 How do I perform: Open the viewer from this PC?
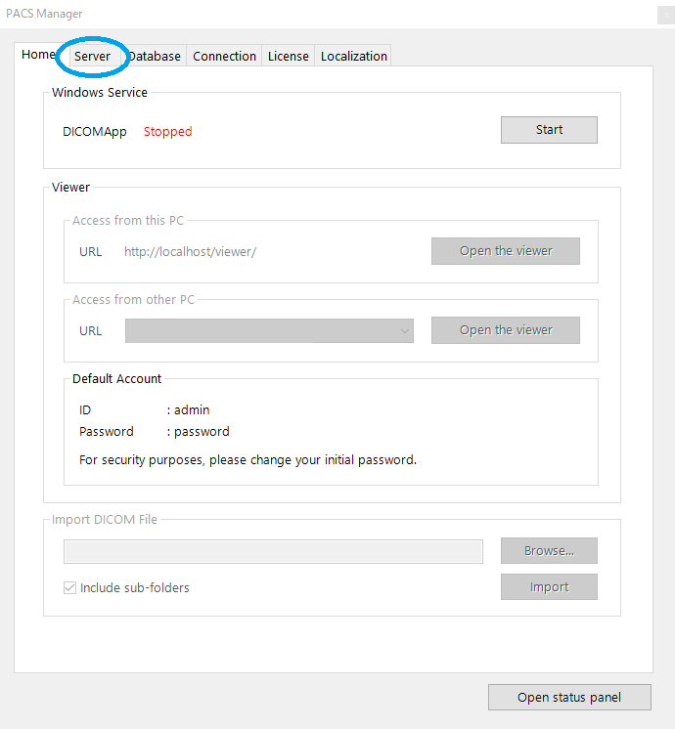click(x=506, y=251)
